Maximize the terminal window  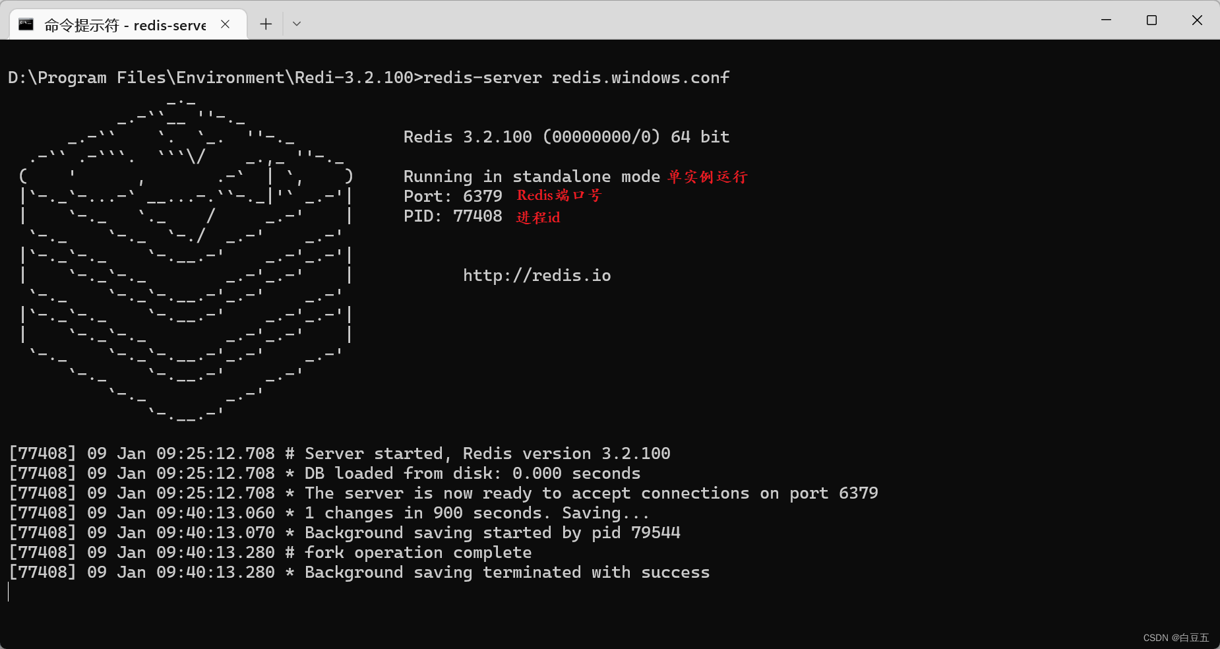(x=1151, y=20)
